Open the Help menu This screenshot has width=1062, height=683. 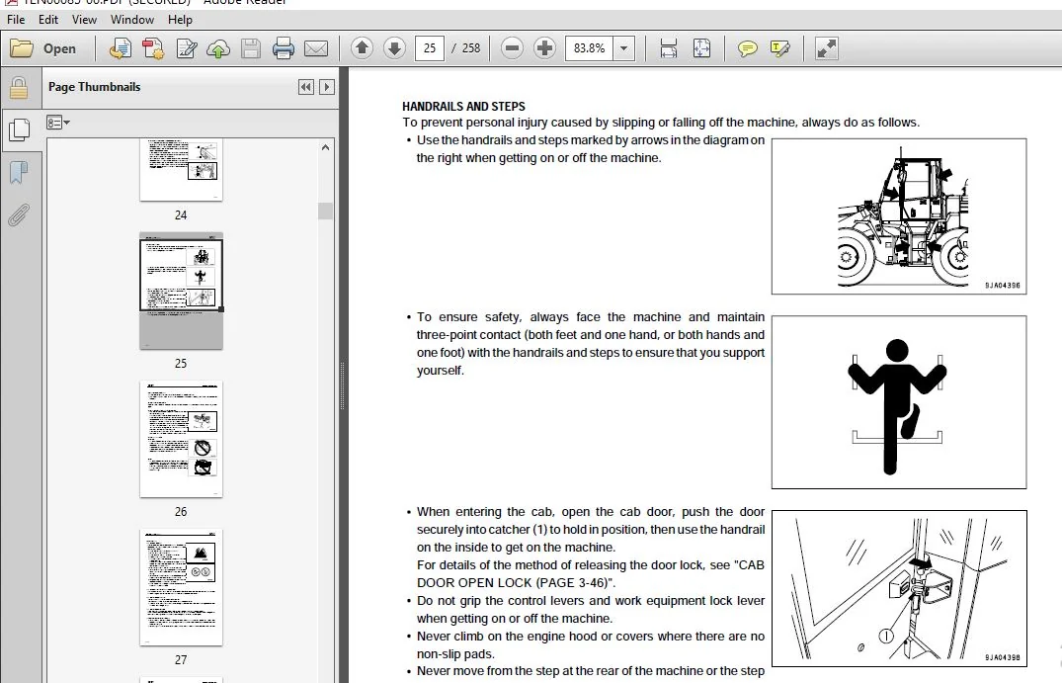[x=180, y=20]
